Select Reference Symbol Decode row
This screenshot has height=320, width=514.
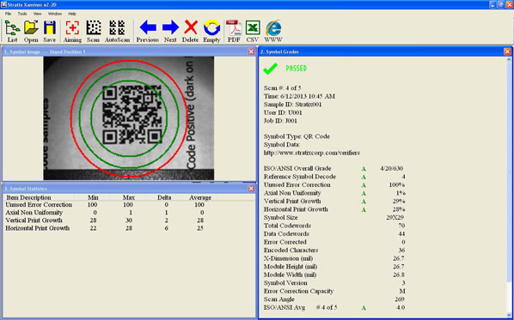click(334, 177)
